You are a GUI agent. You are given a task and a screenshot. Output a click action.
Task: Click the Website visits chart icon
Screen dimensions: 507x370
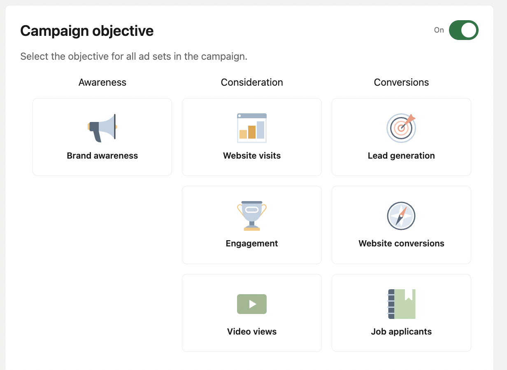(x=251, y=128)
